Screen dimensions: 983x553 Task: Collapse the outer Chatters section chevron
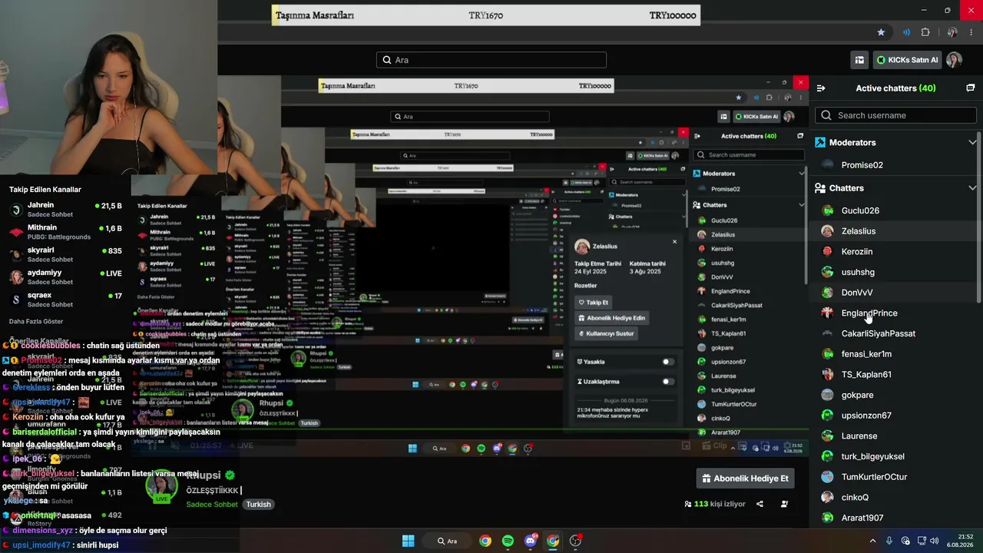tap(972, 188)
